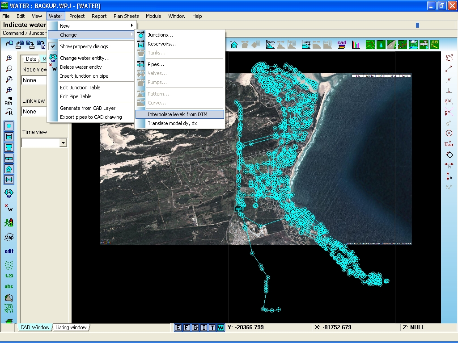This screenshot has width=458, height=343.
Task: Open the Map icon in sidebar
Action: 9,237
